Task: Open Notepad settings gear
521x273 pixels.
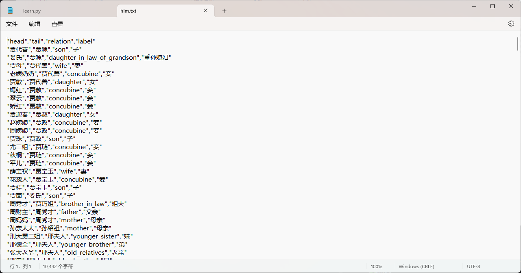Action: pyautogui.click(x=511, y=24)
